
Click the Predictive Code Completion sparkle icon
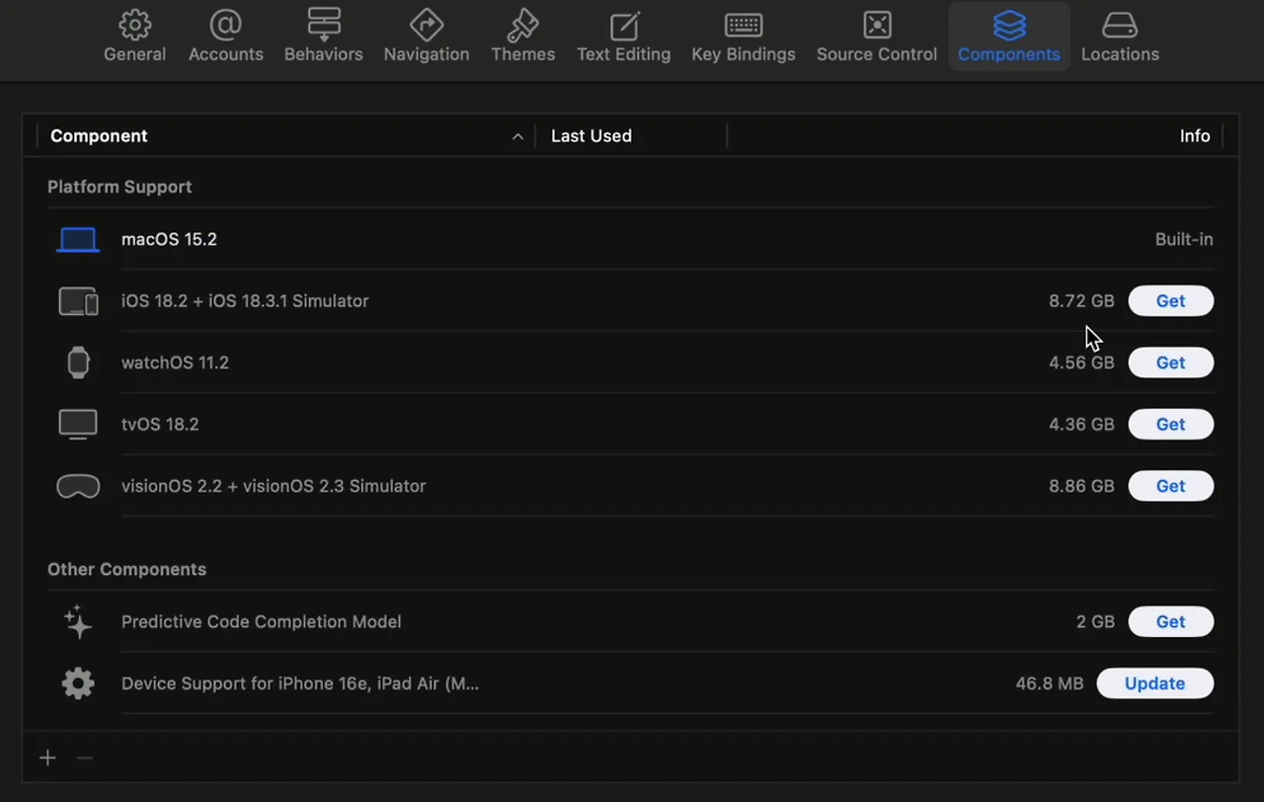pyautogui.click(x=78, y=621)
